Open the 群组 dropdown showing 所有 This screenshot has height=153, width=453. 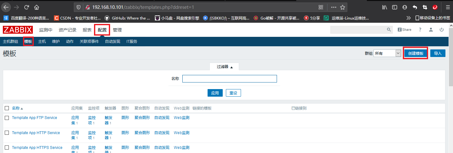pos(387,53)
